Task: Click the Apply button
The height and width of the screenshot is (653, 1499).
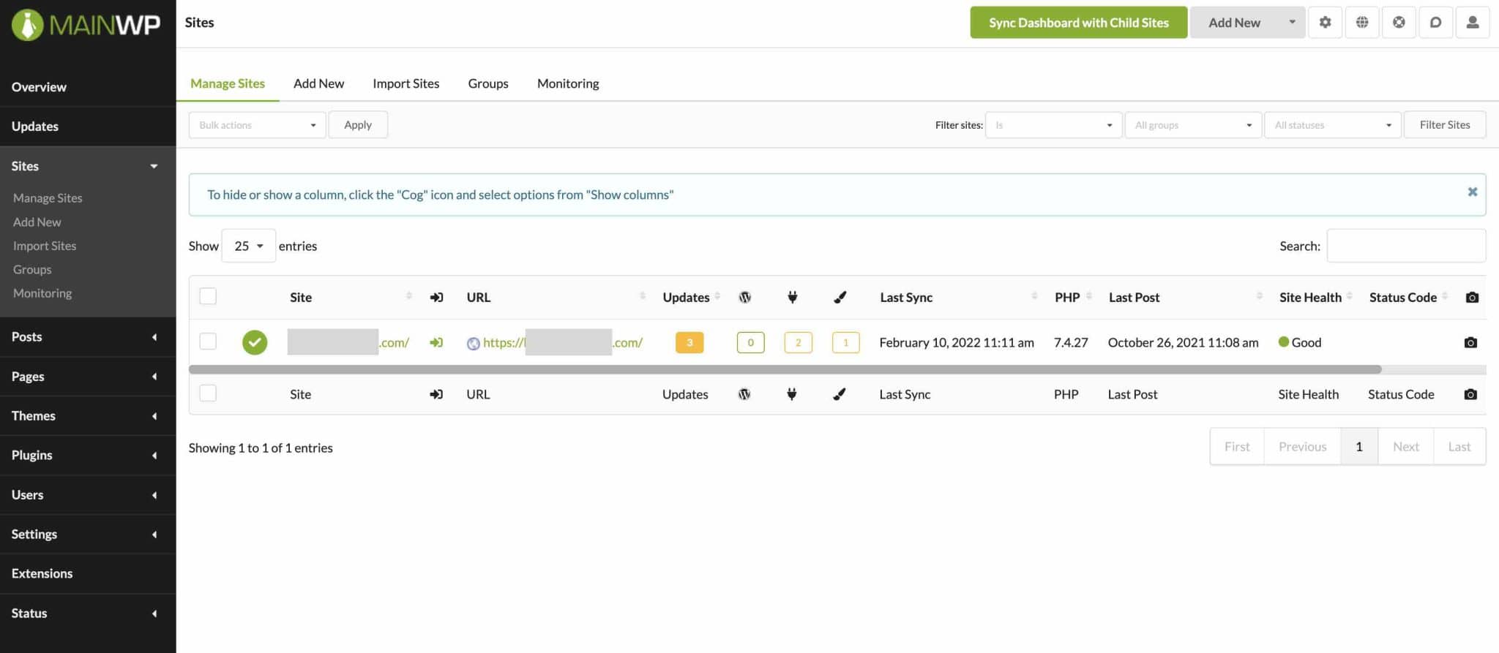Action: click(358, 125)
